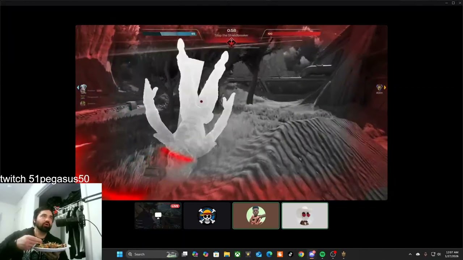Show hidden system tray icons
Image resolution: width=463 pixels, height=260 pixels.
pos(410,254)
